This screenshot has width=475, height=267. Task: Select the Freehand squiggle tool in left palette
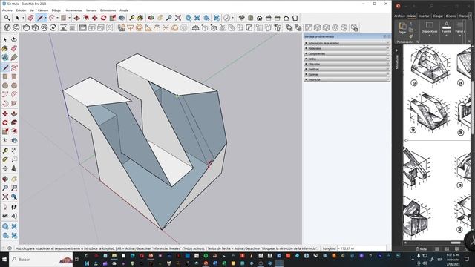14,67
